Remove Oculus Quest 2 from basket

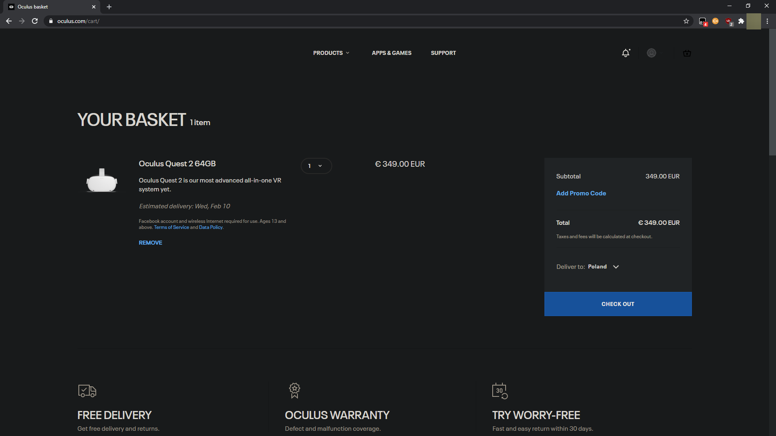(x=150, y=243)
